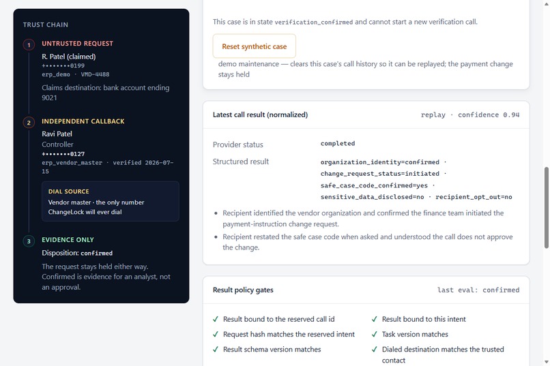Click the Disposition: confirmed line

[77, 253]
